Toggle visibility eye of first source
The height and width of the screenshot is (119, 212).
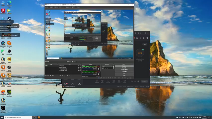79,66
